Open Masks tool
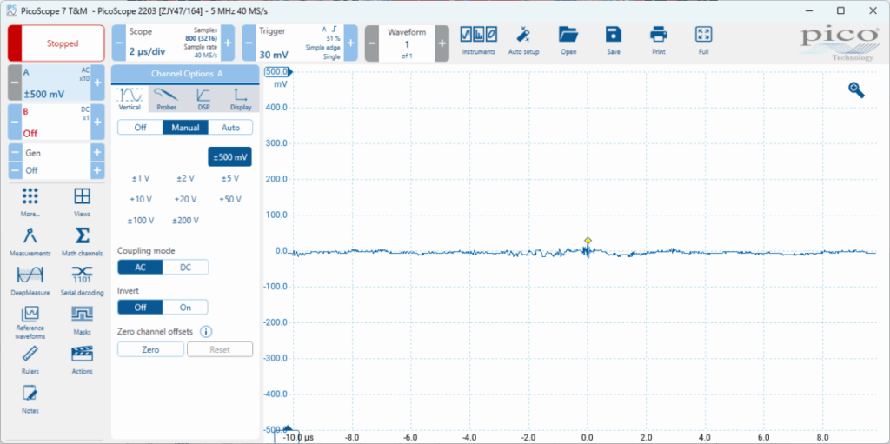 [83, 321]
